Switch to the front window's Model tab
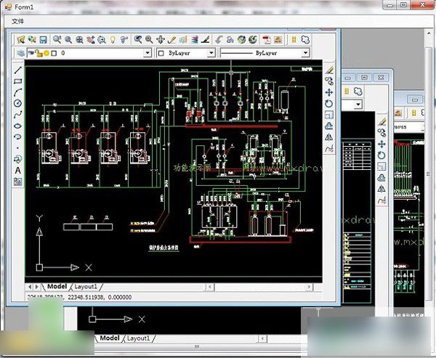 click(57, 286)
